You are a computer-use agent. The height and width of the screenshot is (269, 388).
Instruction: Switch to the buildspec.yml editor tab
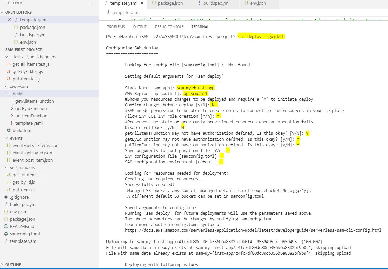click(217, 3)
